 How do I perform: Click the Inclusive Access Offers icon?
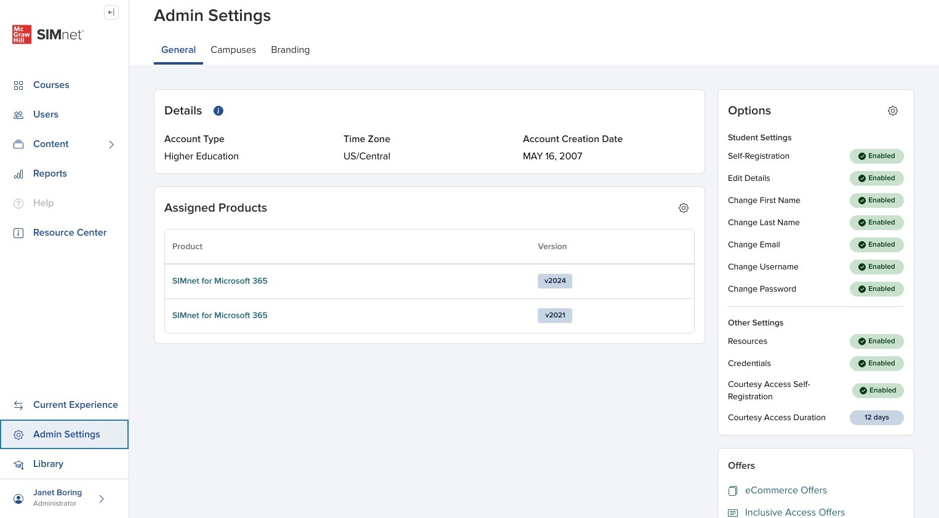[x=732, y=513]
